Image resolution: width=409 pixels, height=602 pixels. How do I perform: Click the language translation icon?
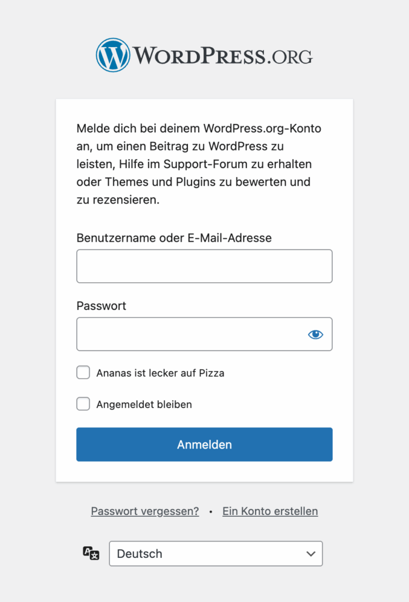pos(91,553)
